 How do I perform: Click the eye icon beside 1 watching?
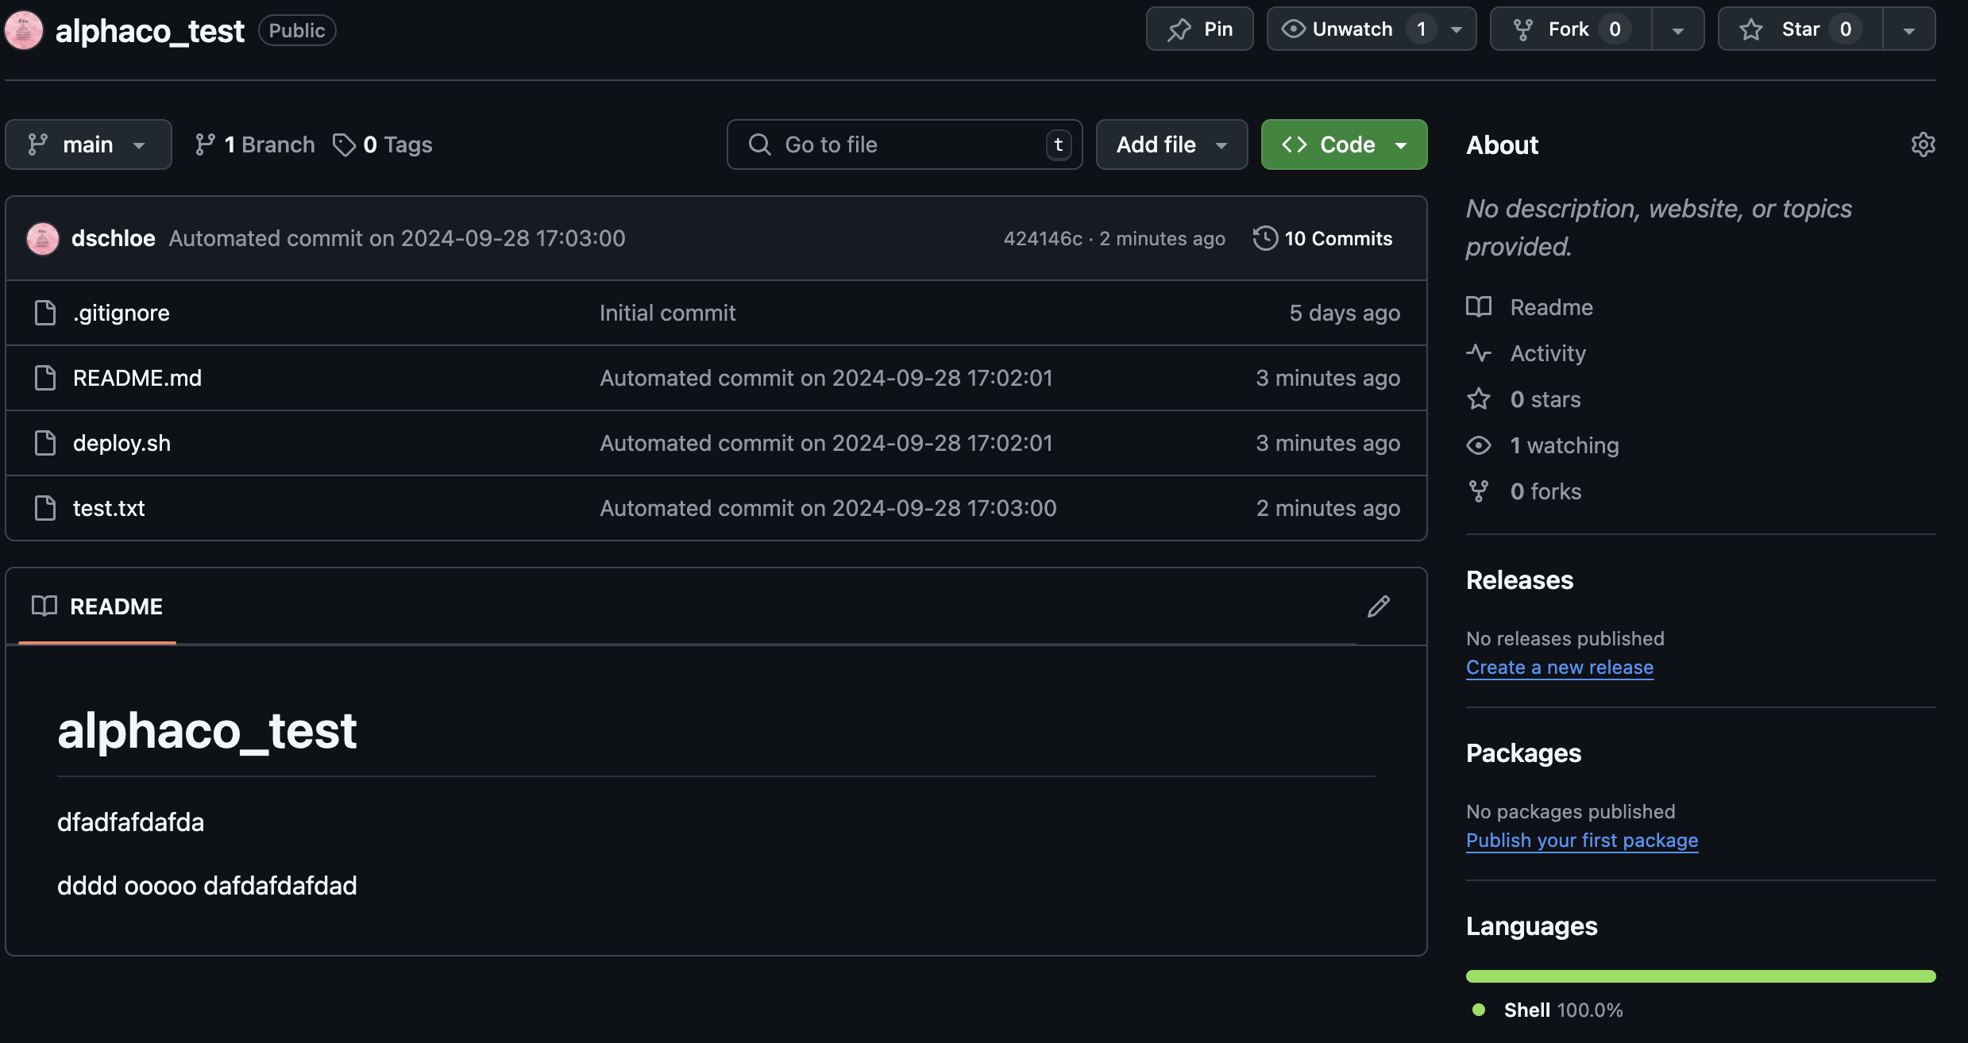coord(1479,445)
